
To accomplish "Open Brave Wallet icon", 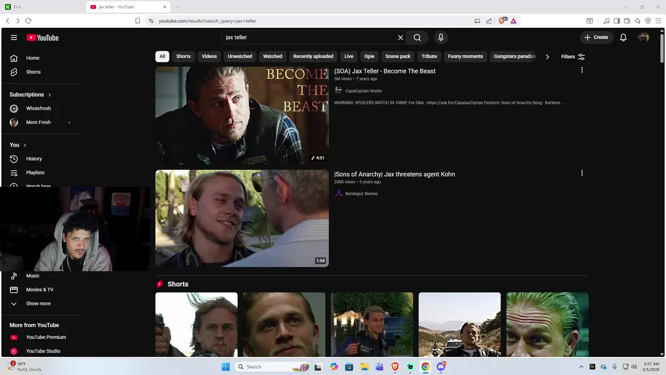I will [x=627, y=21].
